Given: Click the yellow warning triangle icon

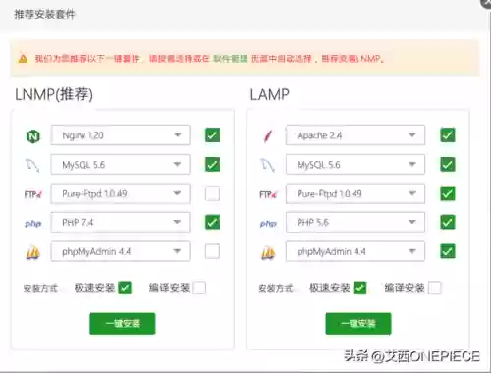Looking at the screenshot, I should (x=23, y=59).
